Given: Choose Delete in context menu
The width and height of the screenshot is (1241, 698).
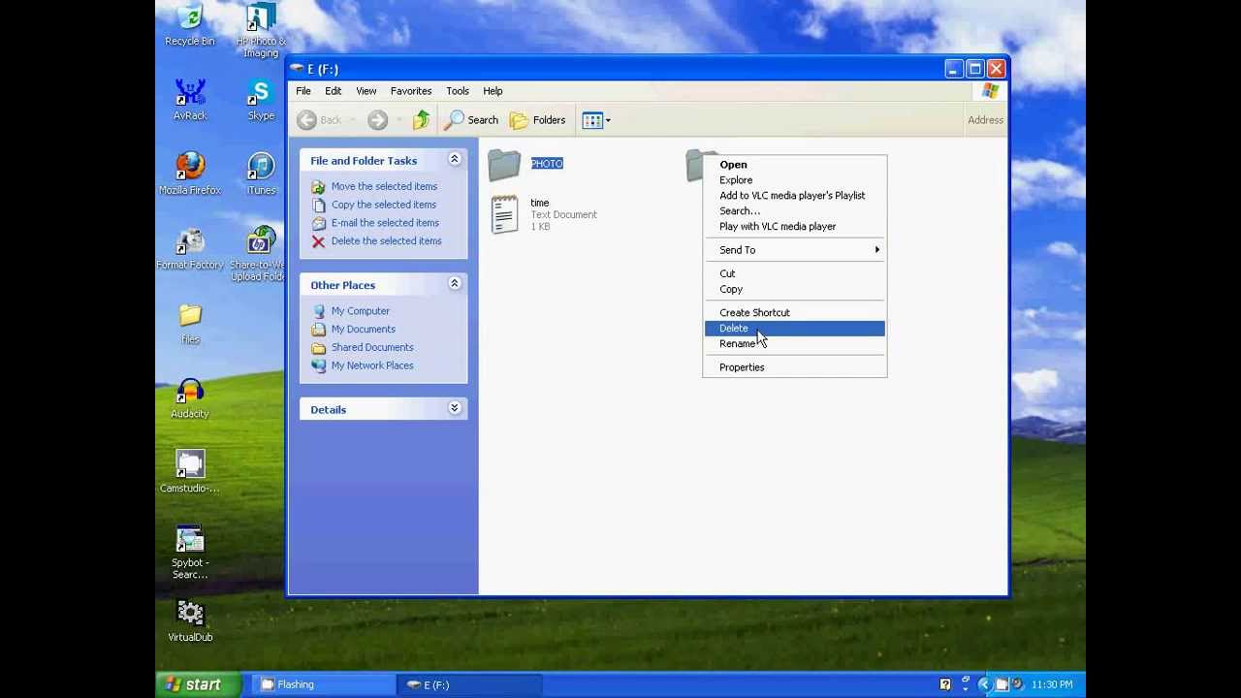Looking at the screenshot, I should click(794, 328).
